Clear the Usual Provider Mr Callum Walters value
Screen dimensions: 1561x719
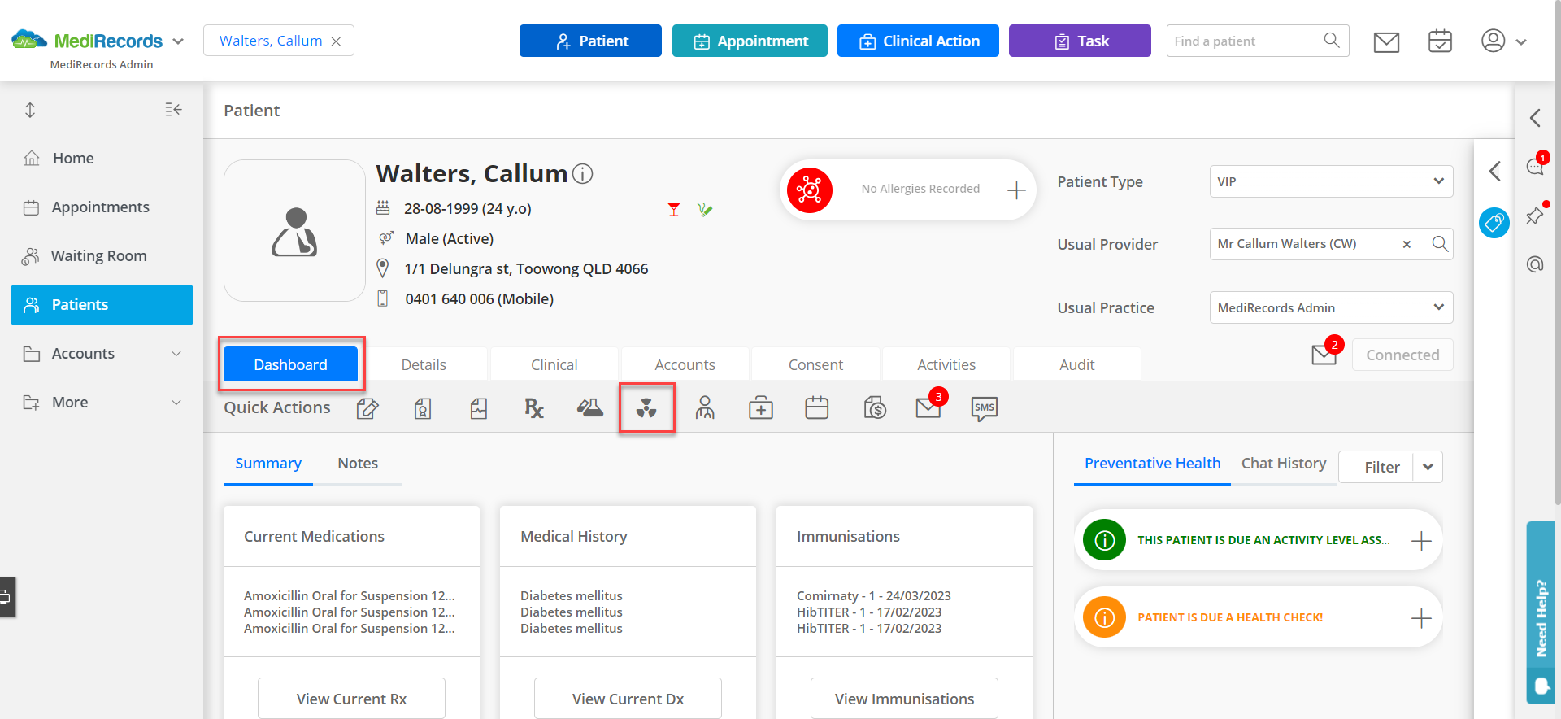(x=1407, y=244)
